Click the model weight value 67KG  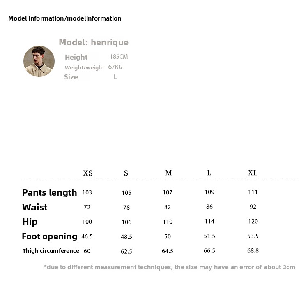pos(115,67)
